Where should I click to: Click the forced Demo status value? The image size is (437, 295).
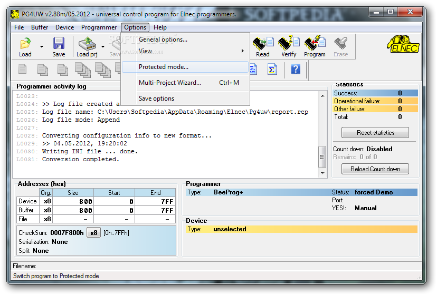[x=374, y=192]
